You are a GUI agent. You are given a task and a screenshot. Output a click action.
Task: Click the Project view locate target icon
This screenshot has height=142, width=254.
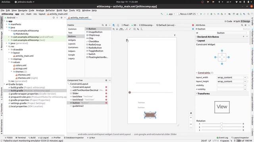point(54,18)
